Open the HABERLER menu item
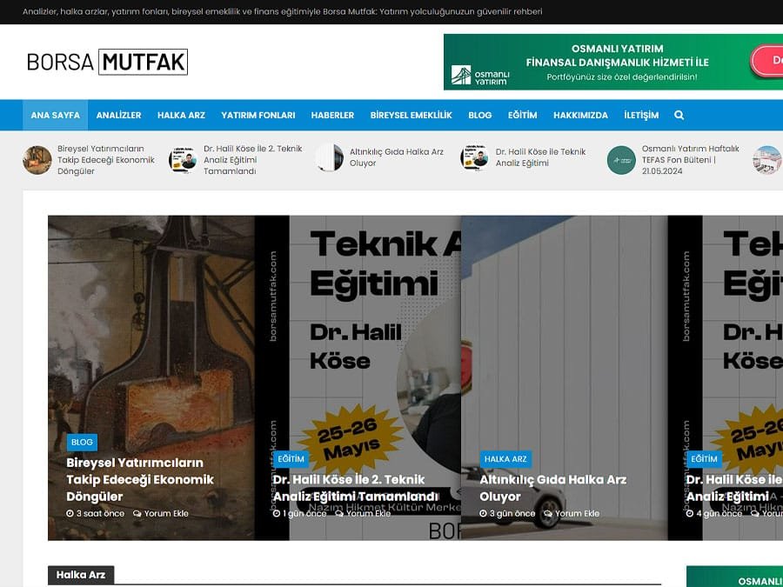 tap(332, 114)
